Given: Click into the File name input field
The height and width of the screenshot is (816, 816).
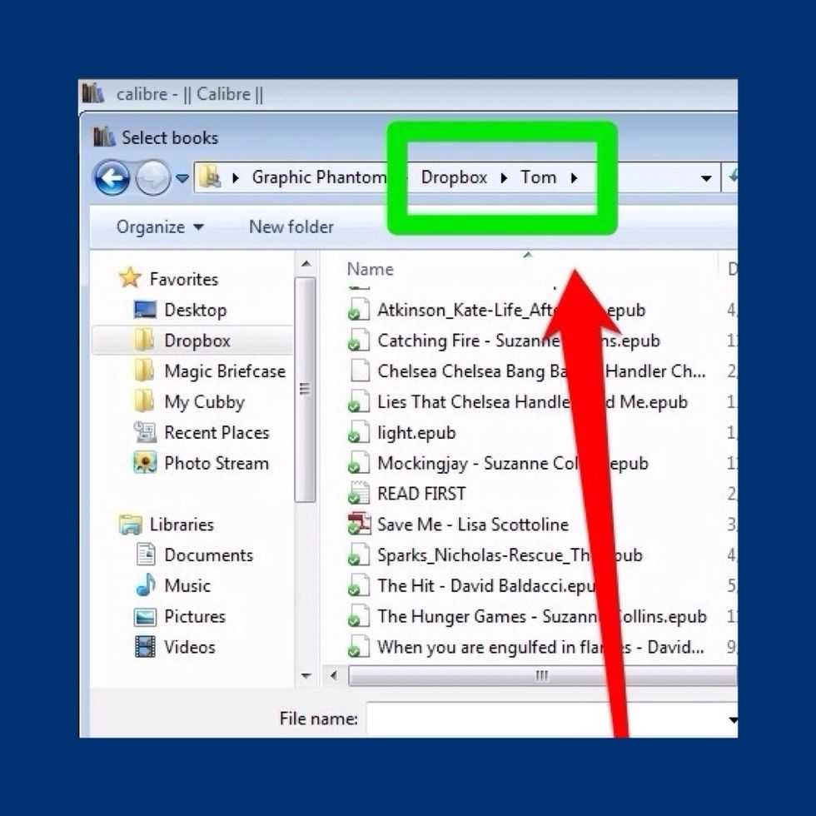Looking at the screenshot, I should (551, 719).
